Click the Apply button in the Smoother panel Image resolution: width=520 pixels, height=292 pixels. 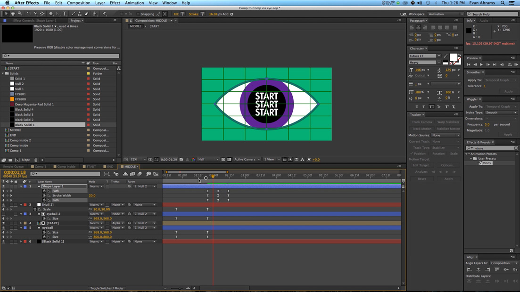coord(509,91)
